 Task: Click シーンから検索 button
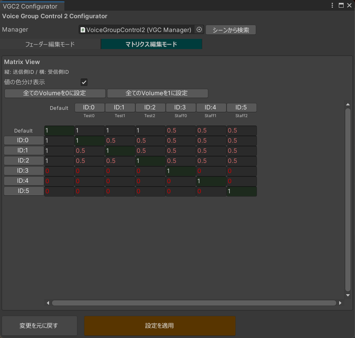tap(231, 30)
